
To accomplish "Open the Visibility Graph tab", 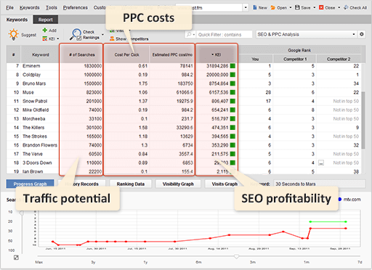I will click(x=178, y=184).
